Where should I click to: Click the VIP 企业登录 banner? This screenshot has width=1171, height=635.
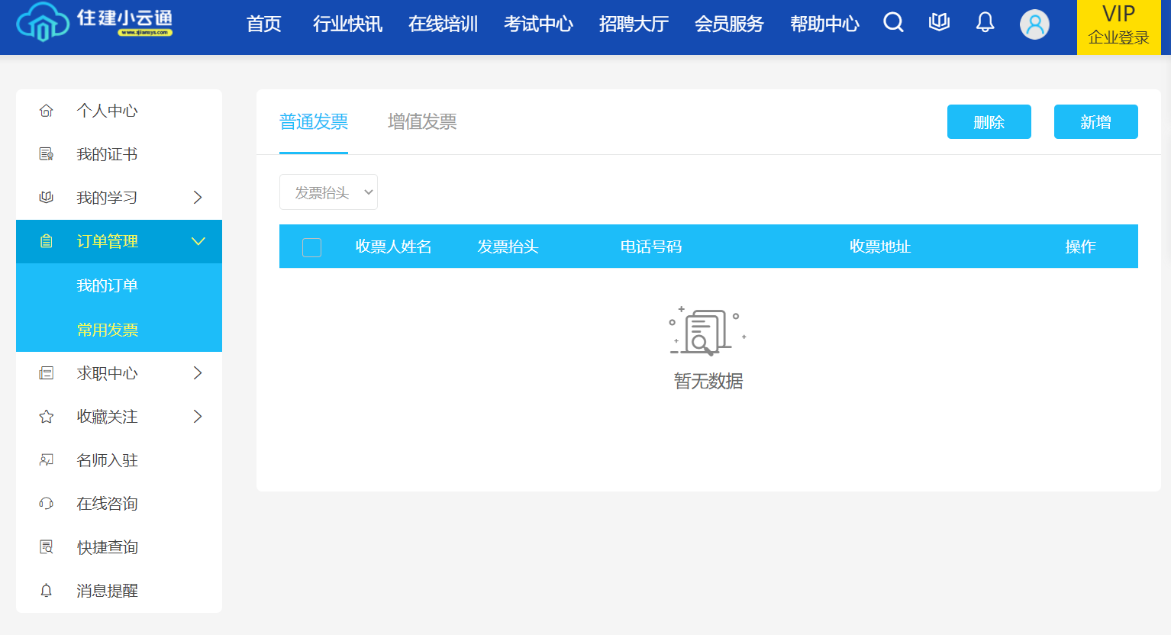(1118, 27)
